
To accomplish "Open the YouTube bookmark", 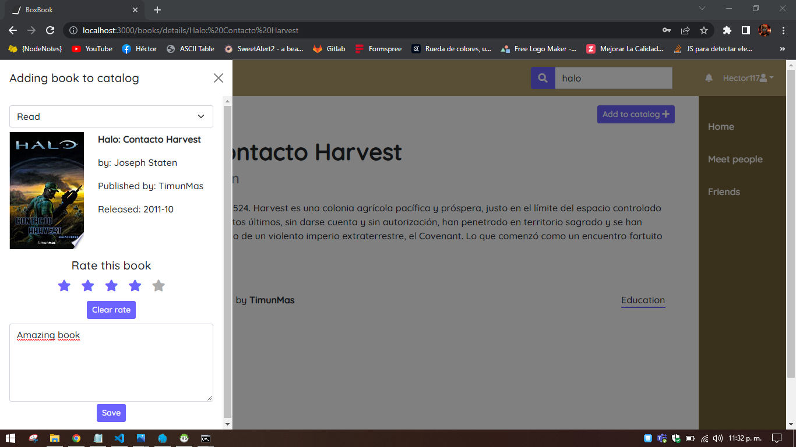I will [92, 49].
